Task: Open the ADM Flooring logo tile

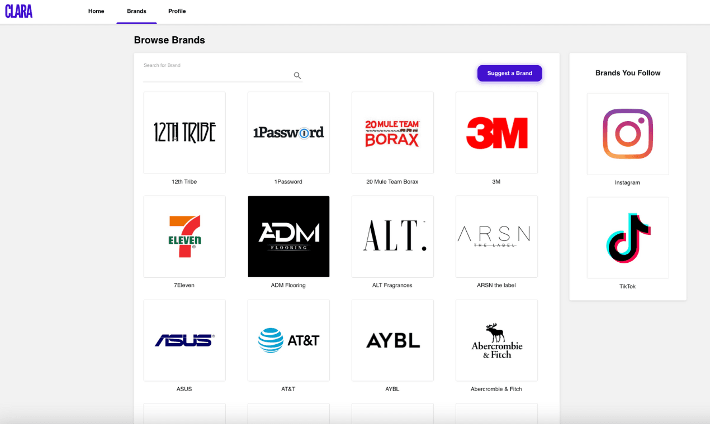Action: tap(288, 237)
